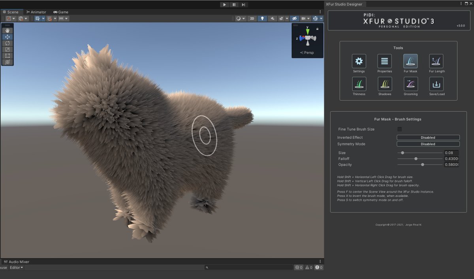Toggle console info messages counter
This screenshot has height=279, width=474.
(299, 268)
